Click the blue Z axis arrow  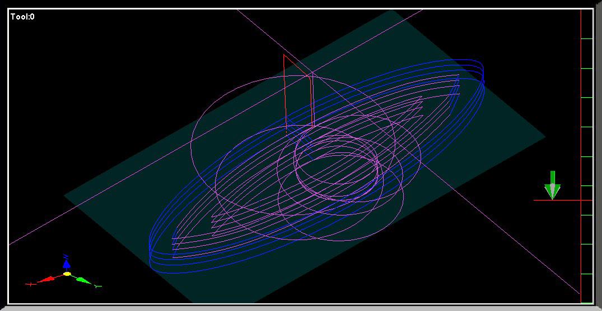(x=67, y=262)
